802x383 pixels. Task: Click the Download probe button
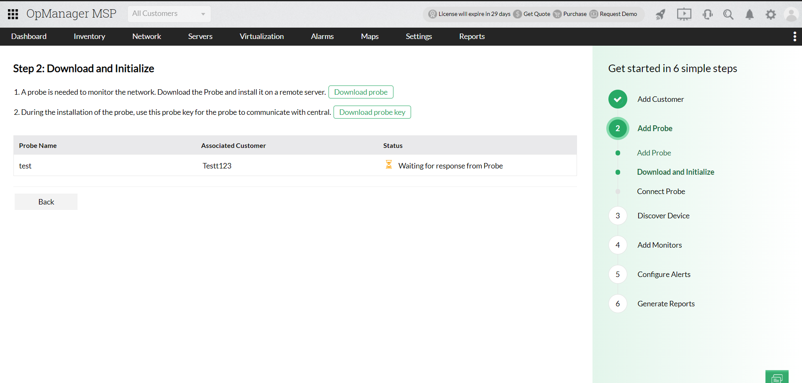tap(361, 92)
